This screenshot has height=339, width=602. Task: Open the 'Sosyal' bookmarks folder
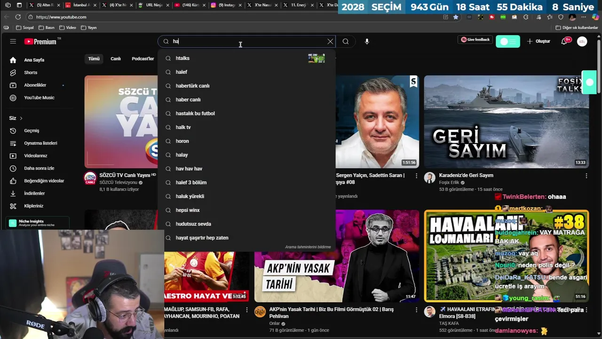pos(24,28)
